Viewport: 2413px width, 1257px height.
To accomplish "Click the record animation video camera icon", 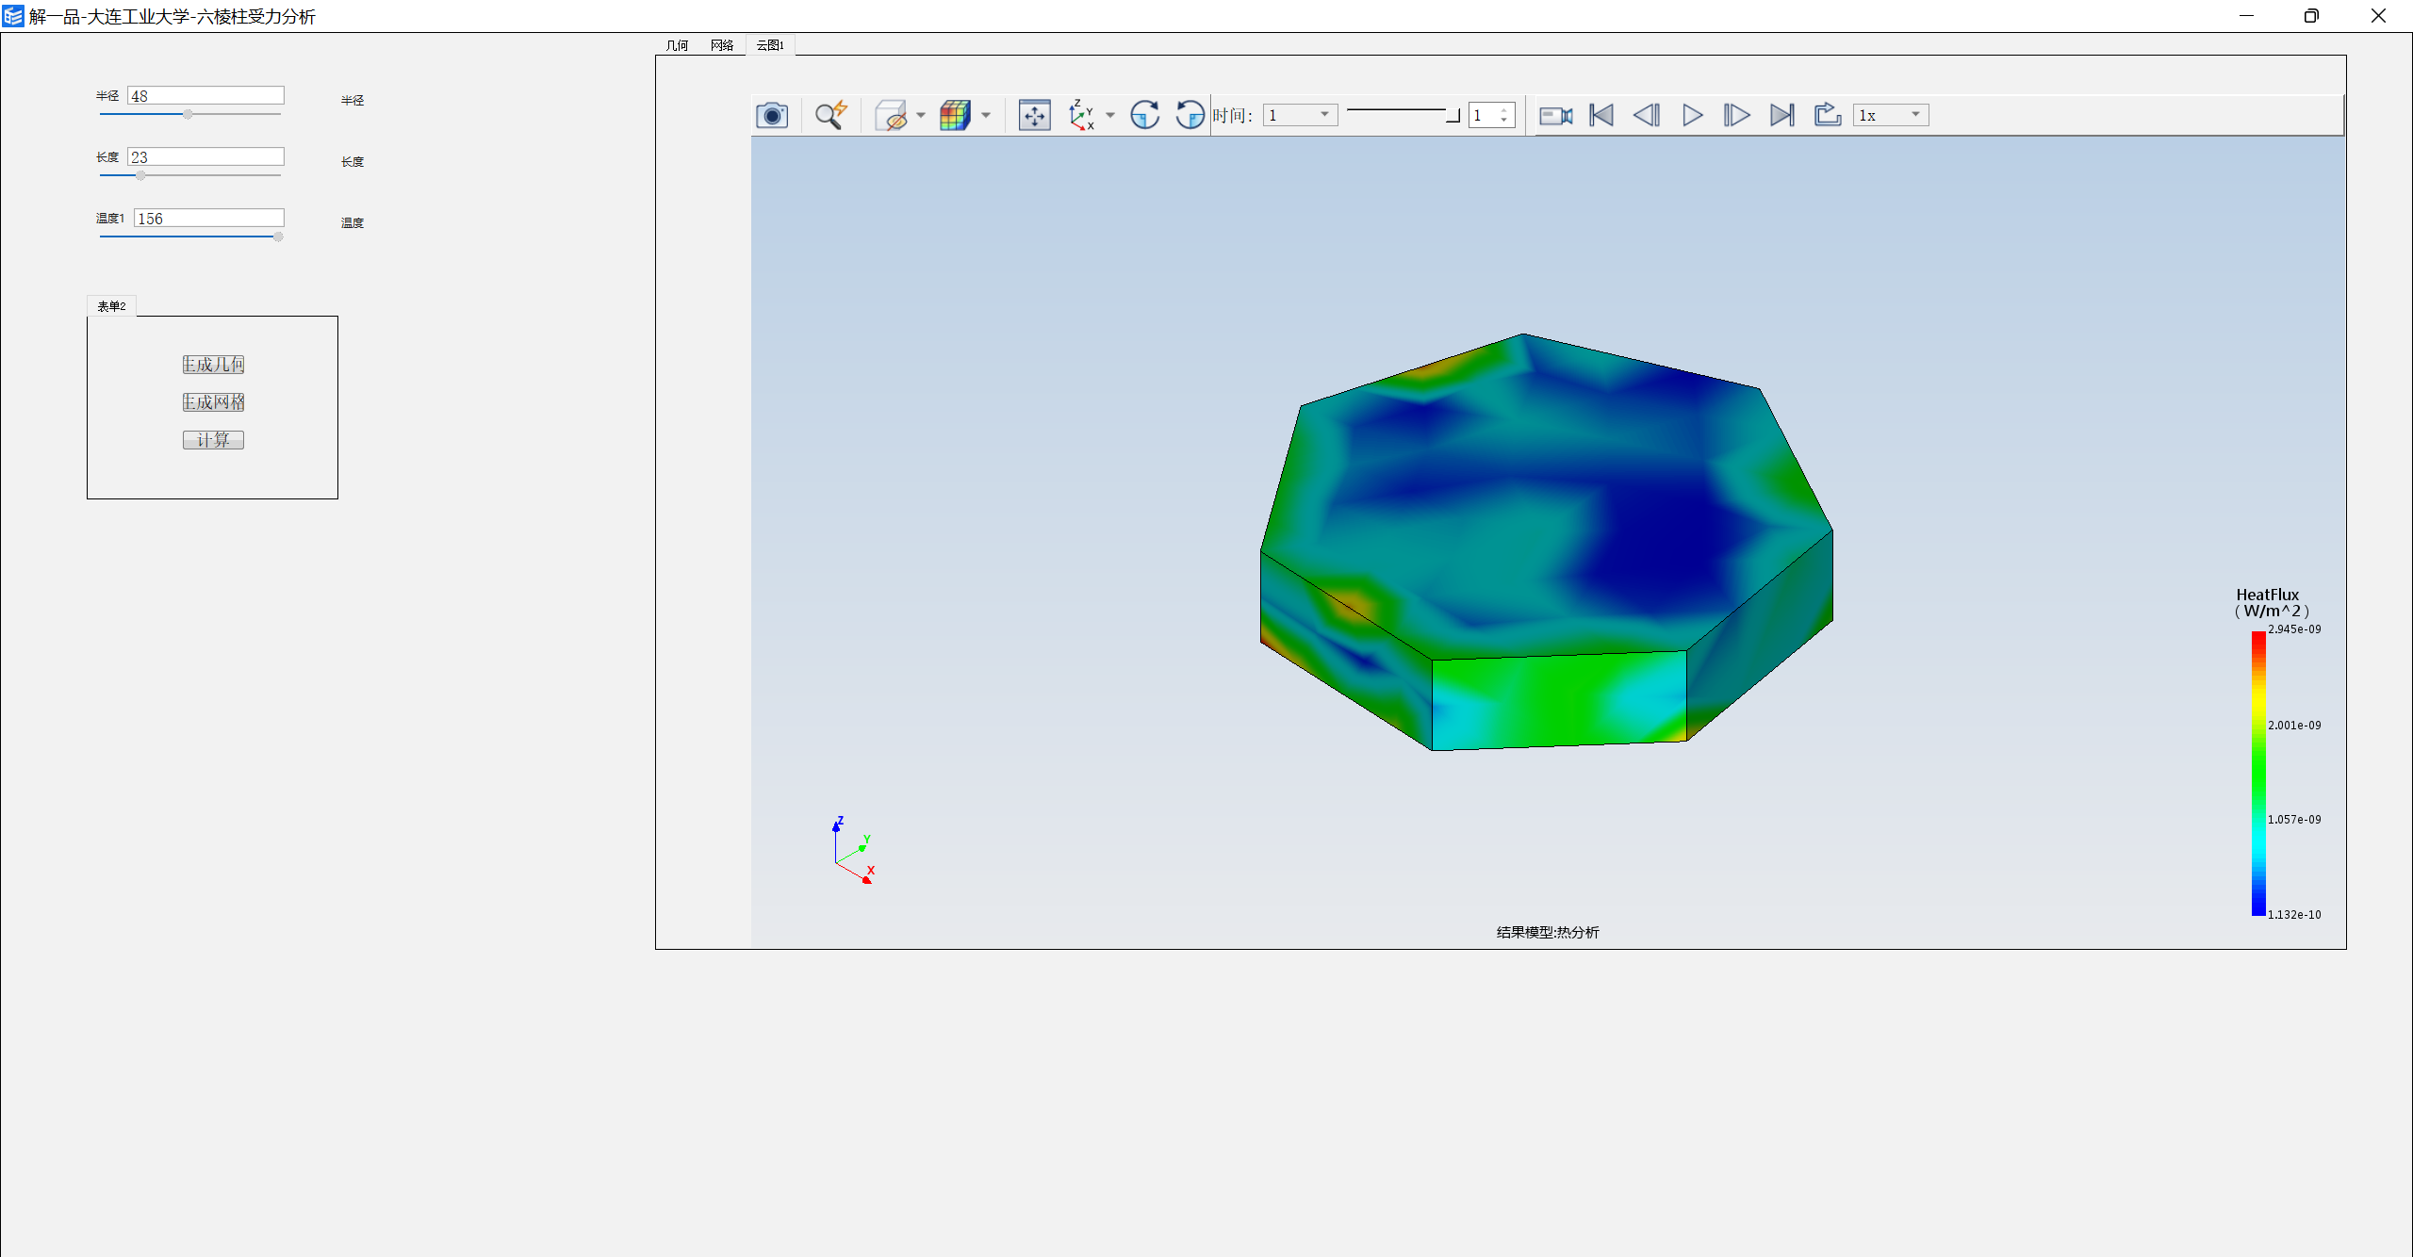I will [x=1556, y=115].
